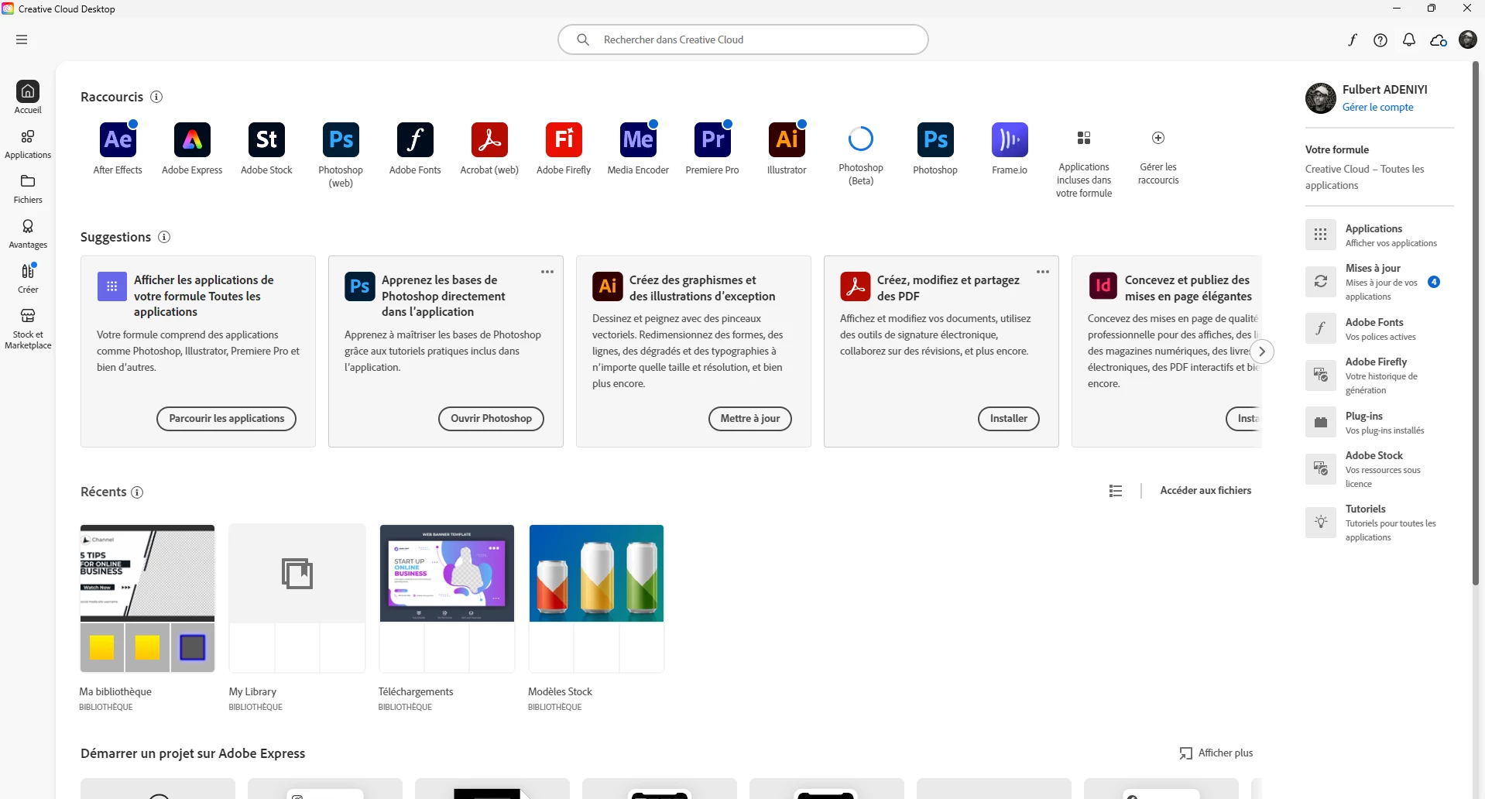Open Adobe Stock in right panel
This screenshot has height=799, width=1485.
(x=1379, y=469)
